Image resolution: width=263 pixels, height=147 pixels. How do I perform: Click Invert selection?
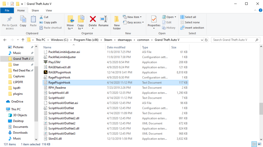coord(192,28)
